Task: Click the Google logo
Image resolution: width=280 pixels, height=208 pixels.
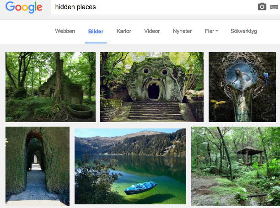Action: (24, 7)
